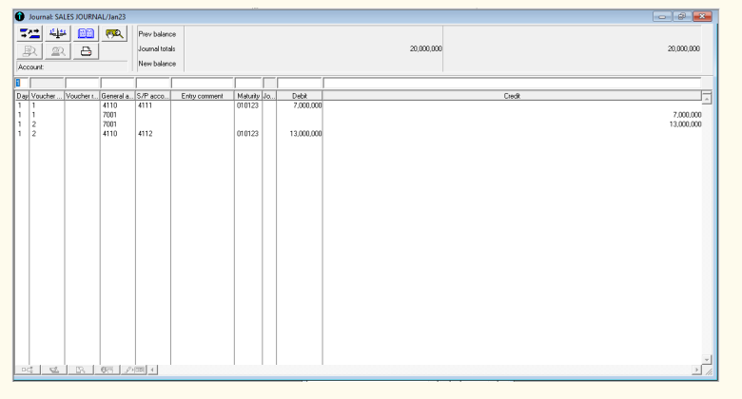
Task: Click the third bottom toolbar document search icon
Action: click(81, 370)
